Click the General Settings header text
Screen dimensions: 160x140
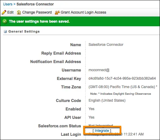pyautogui.click(x=24, y=31)
